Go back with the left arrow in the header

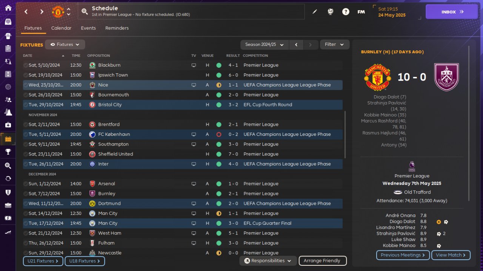click(26, 12)
